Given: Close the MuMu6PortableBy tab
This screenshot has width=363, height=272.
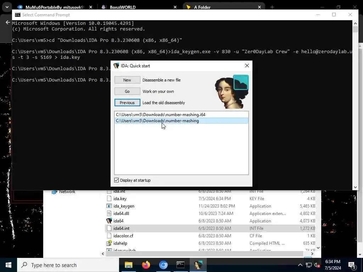Looking at the screenshot, I should point(91,7).
